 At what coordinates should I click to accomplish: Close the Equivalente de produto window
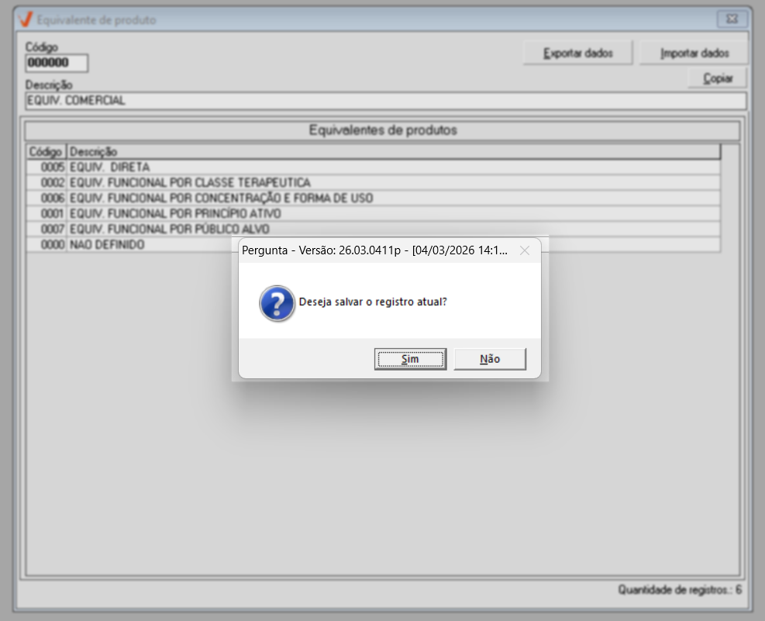tap(732, 19)
